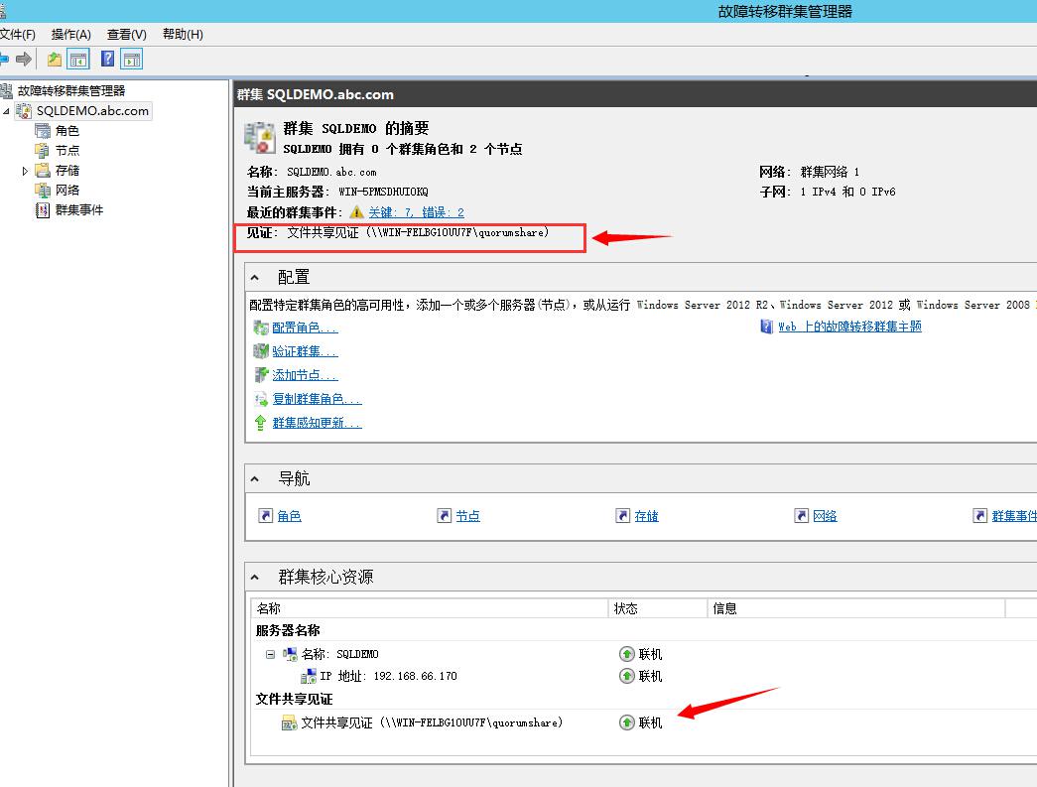The height and width of the screenshot is (787, 1037).
Task: Collapse the 配置 section
Action: [x=255, y=278]
